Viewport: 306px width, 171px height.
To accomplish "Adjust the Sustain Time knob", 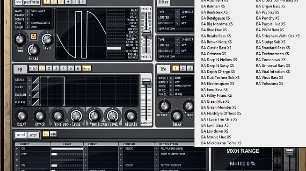I will point(94,116).
